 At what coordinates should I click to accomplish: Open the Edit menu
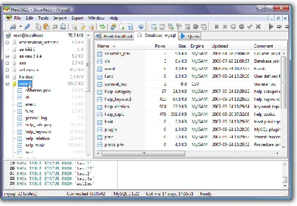(29, 18)
